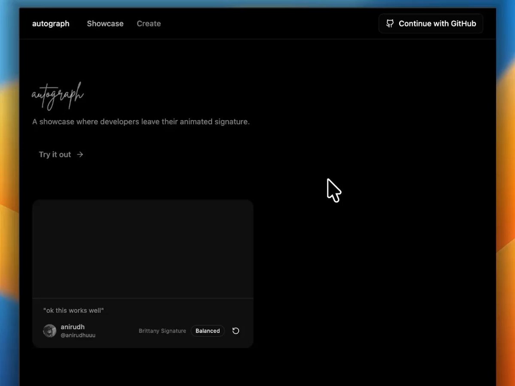Screen dimensions: 515x386
Task: Click the handwritten autograph signature heading
Action: click(58, 96)
